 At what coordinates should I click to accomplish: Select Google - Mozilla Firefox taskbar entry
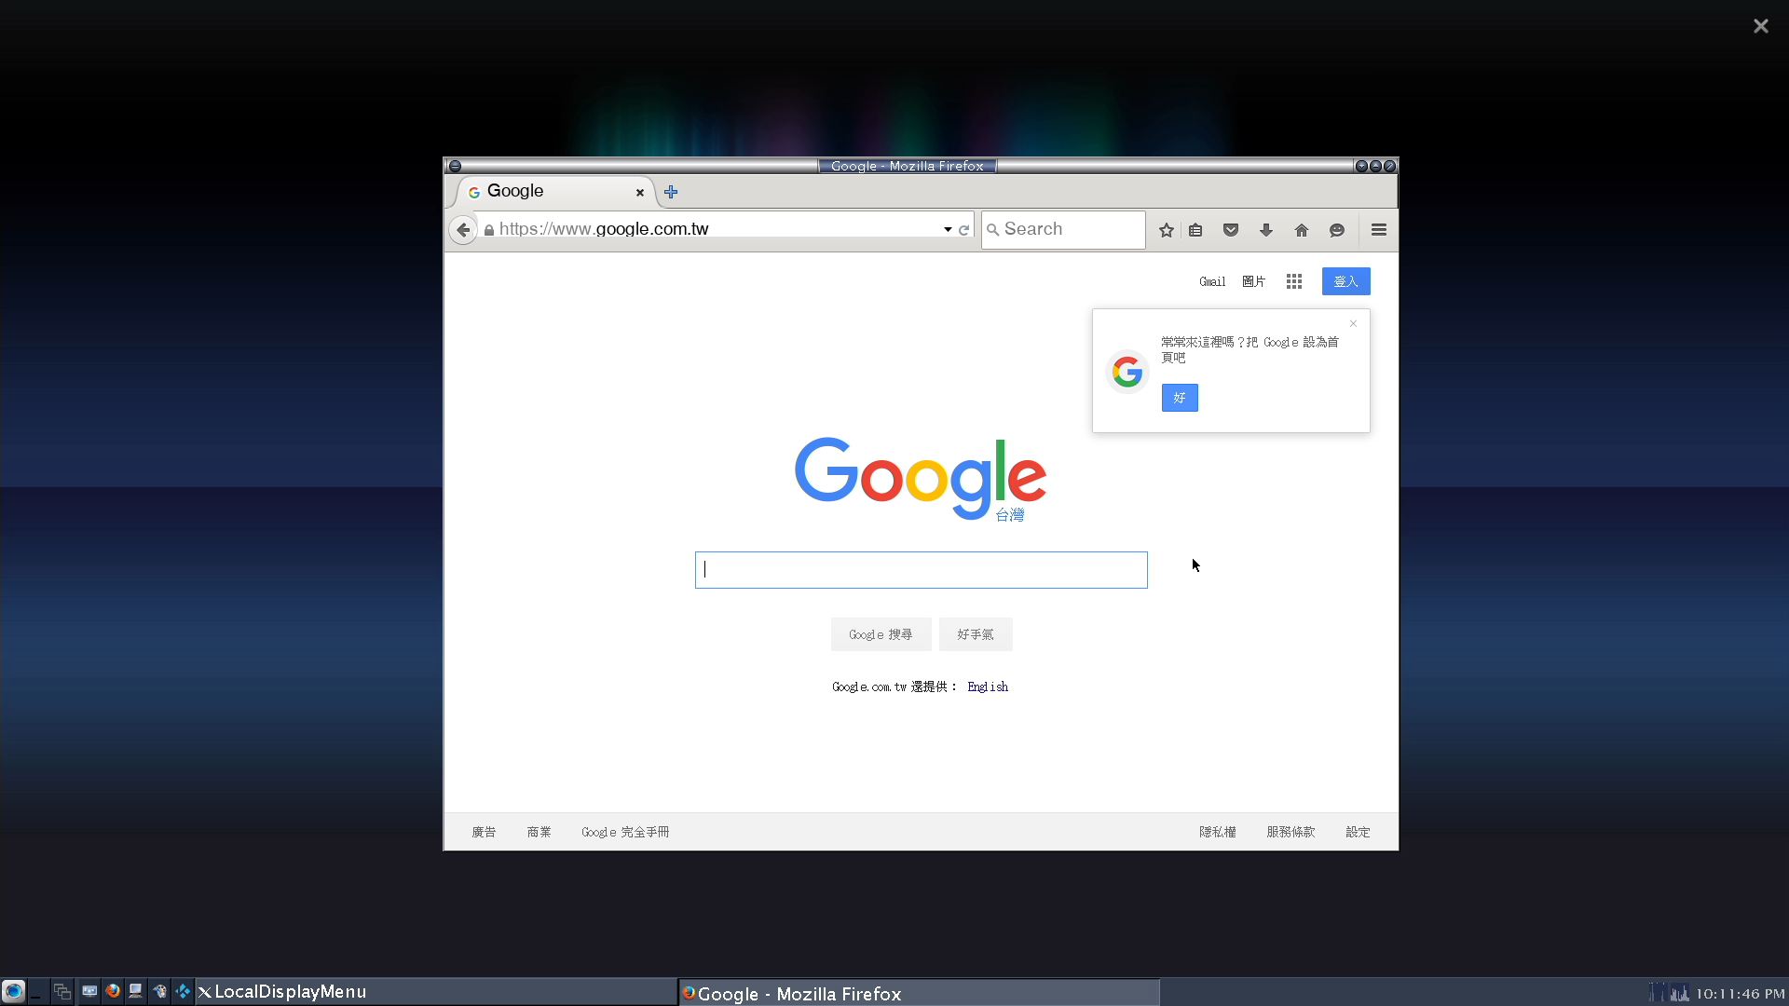pyautogui.click(x=919, y=993)
